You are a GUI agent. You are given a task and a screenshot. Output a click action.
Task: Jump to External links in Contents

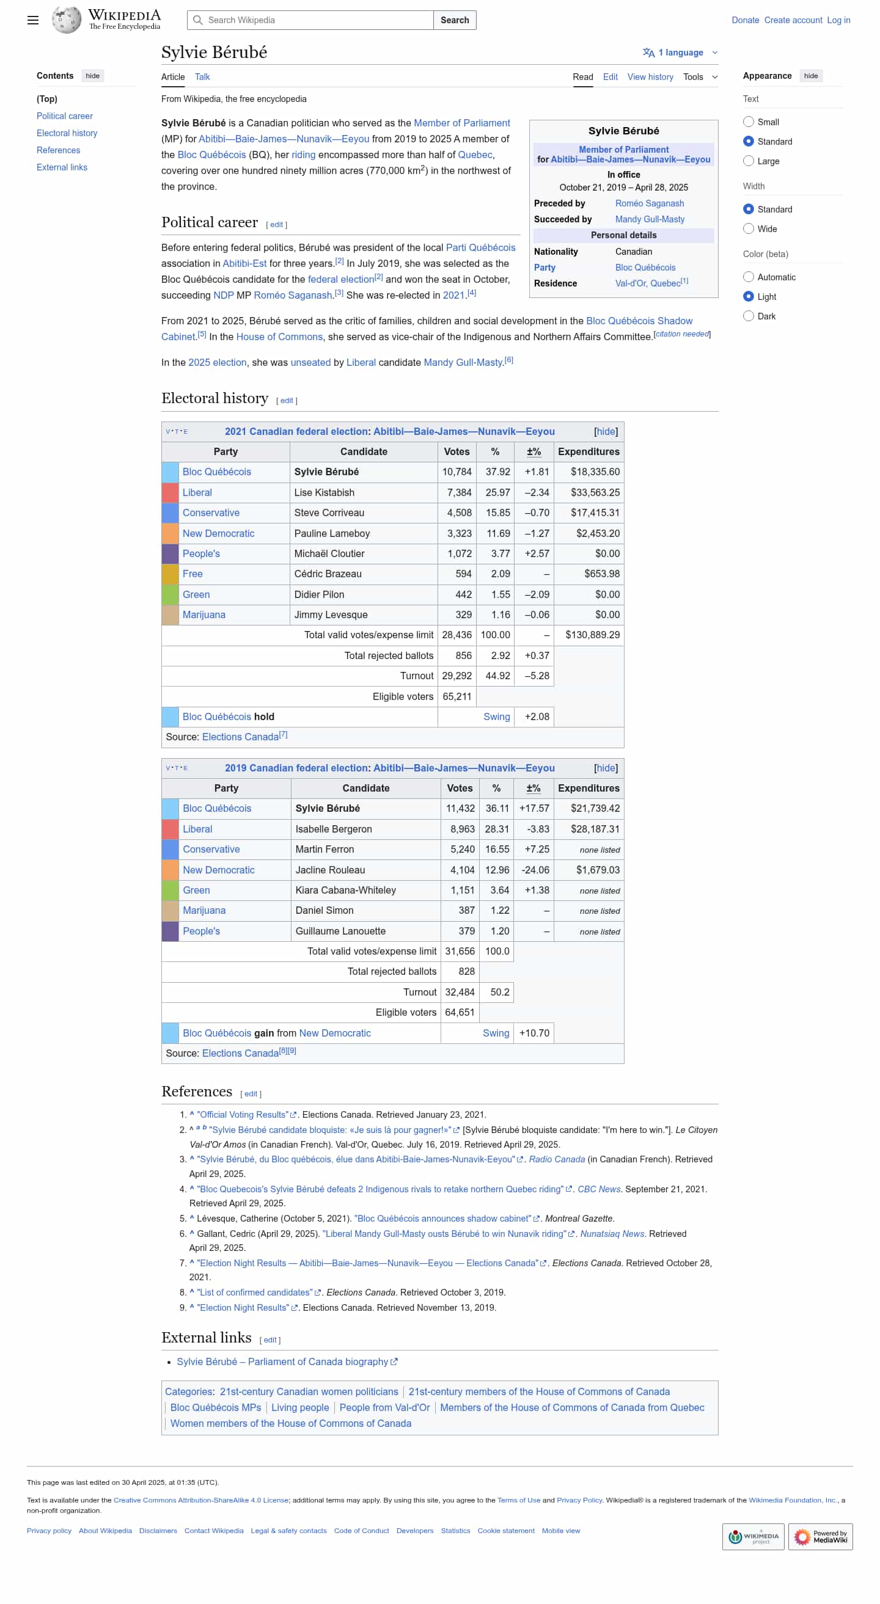pyautogui.click(x=62, y=167)
